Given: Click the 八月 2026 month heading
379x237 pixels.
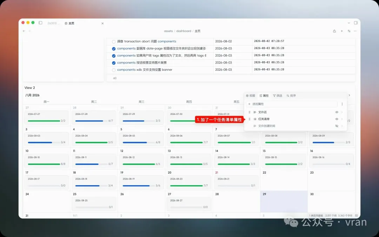Looking at the screenshot, I should tap(32, 95).
